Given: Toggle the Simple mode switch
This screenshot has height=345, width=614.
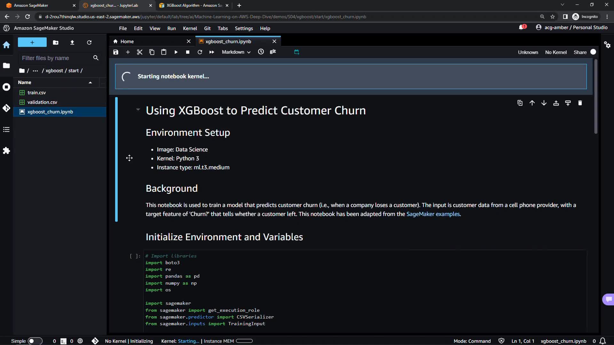Looking at the screenshot, I should pos(35,341).
